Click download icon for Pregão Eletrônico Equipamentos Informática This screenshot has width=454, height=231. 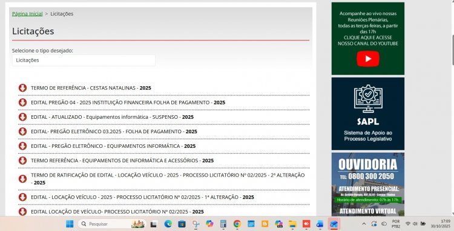coord(22,146)
